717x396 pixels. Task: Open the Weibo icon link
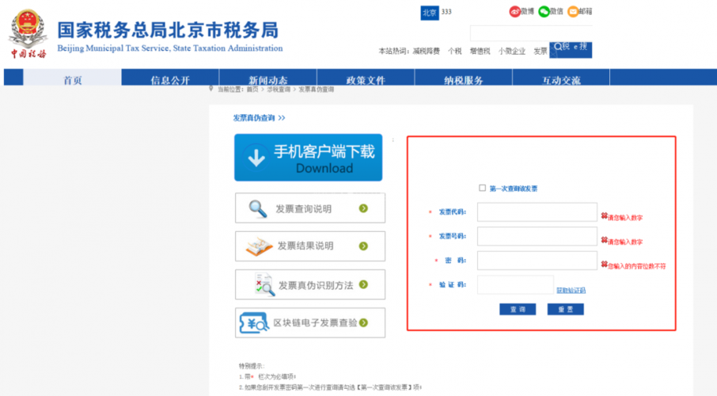[x=515, y=11]
